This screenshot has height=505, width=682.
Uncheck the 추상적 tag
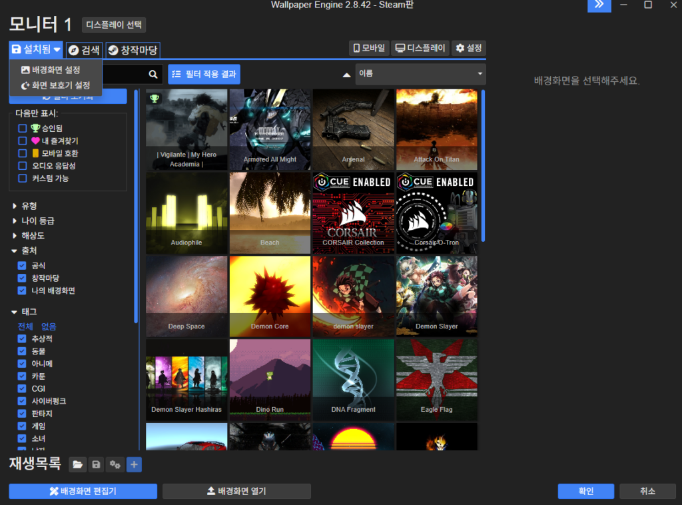[22, 338]
